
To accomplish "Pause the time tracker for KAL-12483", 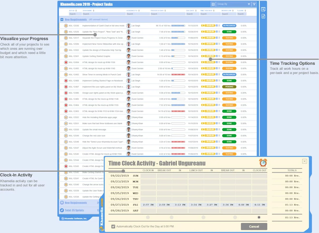I will pyautogui.click(x=219, y=111).
